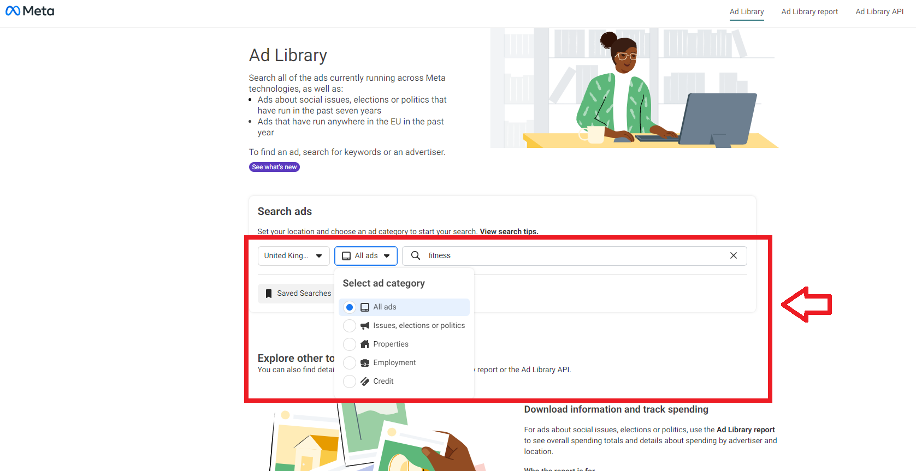Click the briefcase icon for Employment

coord(365,363)
